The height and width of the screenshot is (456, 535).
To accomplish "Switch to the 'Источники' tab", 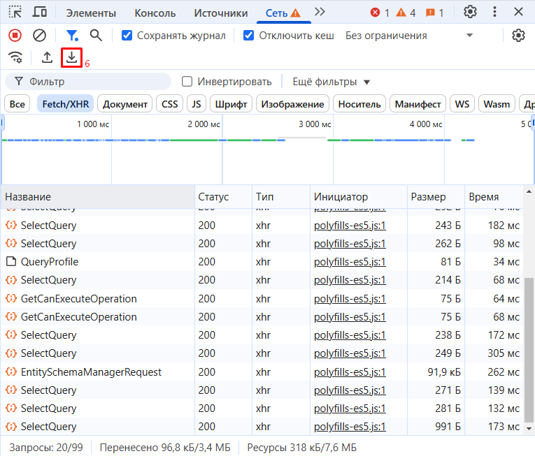I will (220, 13).
